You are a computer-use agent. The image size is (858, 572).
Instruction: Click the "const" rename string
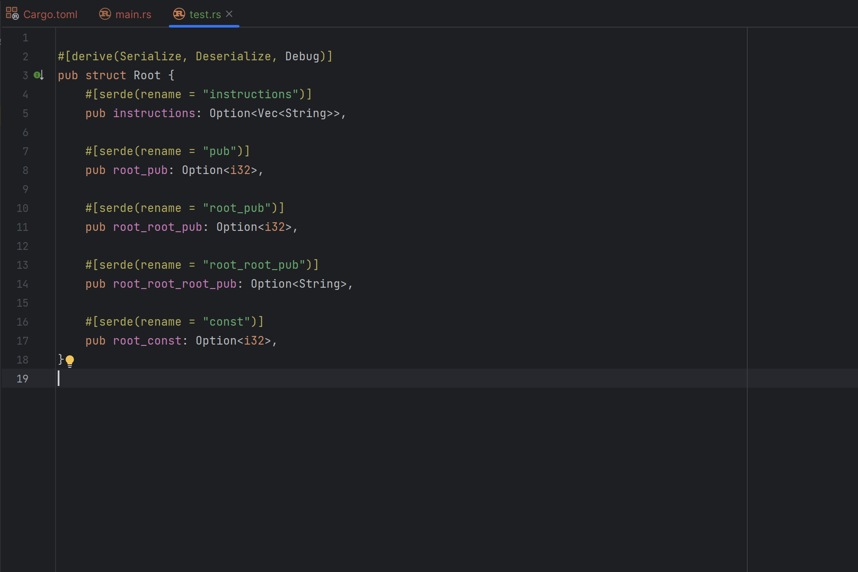pyautogui.click(x=226, y=322)
